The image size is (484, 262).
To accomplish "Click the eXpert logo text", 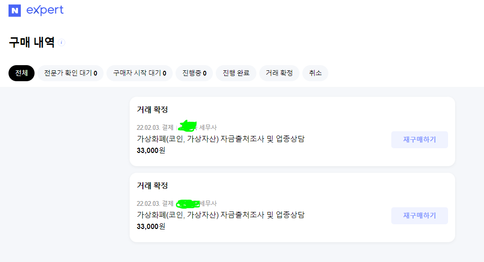I will 45,10.
